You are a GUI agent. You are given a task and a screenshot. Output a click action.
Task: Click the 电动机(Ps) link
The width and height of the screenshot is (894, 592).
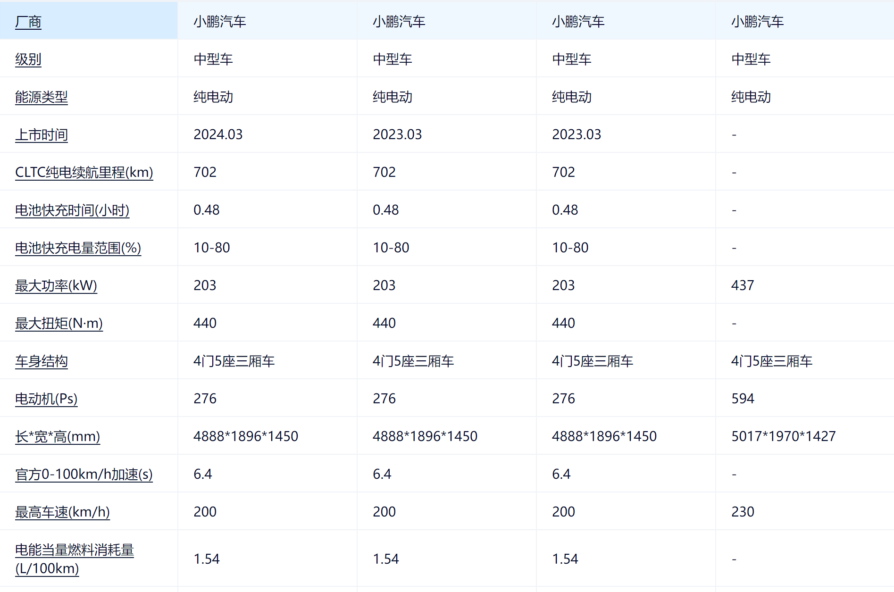(46, 399)
